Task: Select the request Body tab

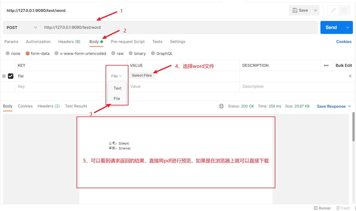Action: click(96, 42)
